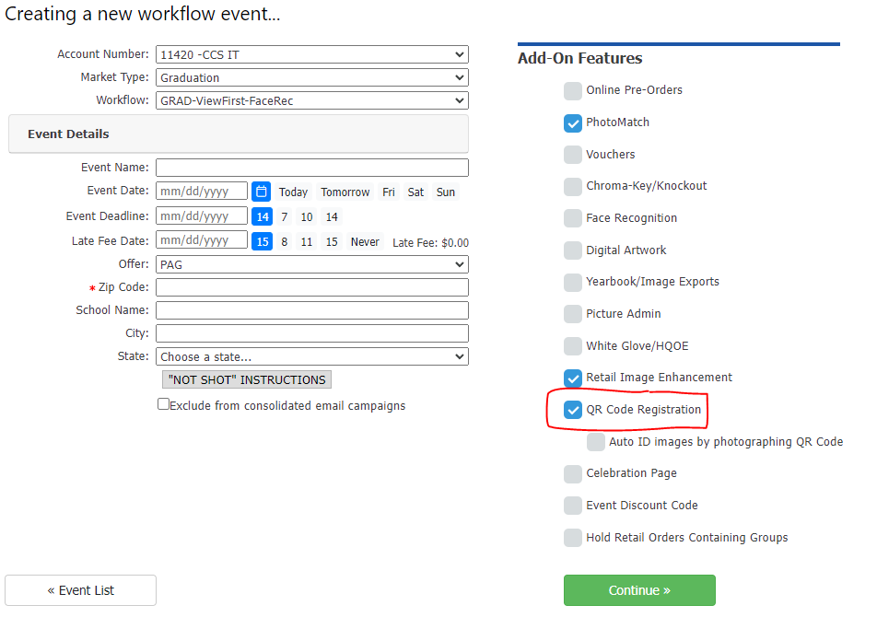Click the blue 15 Late Fee badge
The width and height of the screenshot is (877, 617).
[262, 241]
